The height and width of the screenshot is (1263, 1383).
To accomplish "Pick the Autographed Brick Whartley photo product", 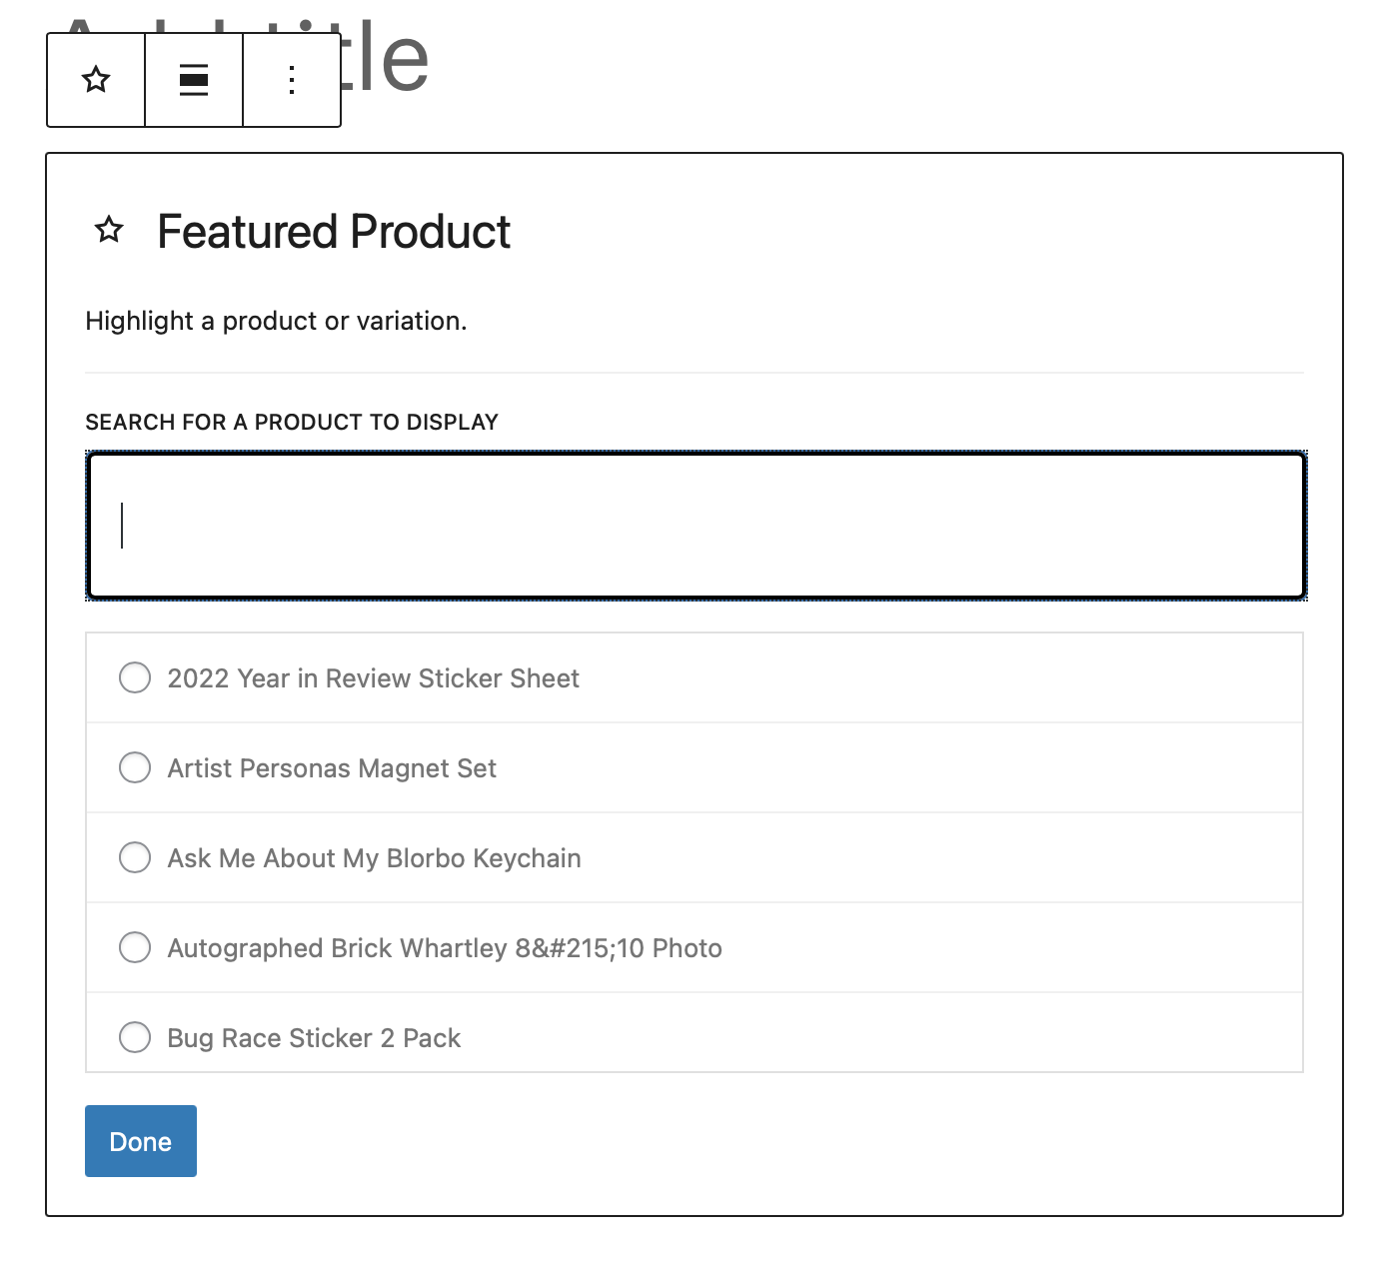I will pos(134,947).
